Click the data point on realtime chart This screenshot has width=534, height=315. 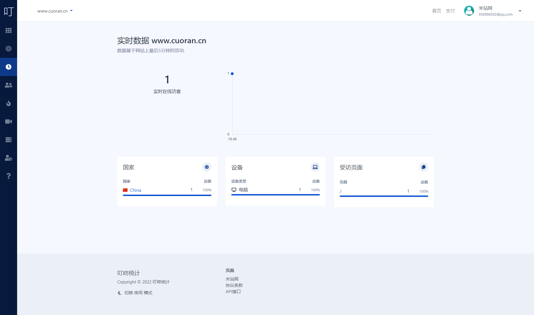tap(232, 74)
